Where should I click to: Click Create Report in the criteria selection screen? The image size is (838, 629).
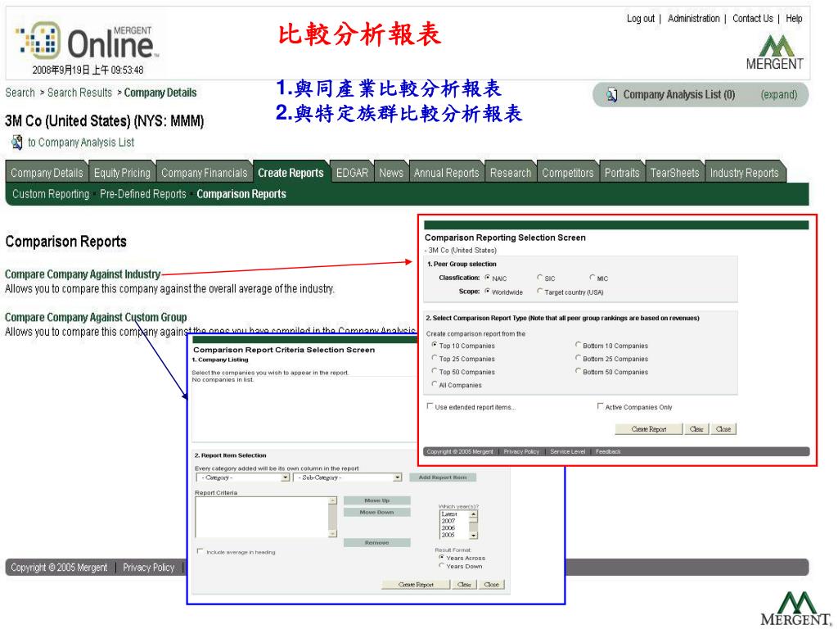click(416, 585)
